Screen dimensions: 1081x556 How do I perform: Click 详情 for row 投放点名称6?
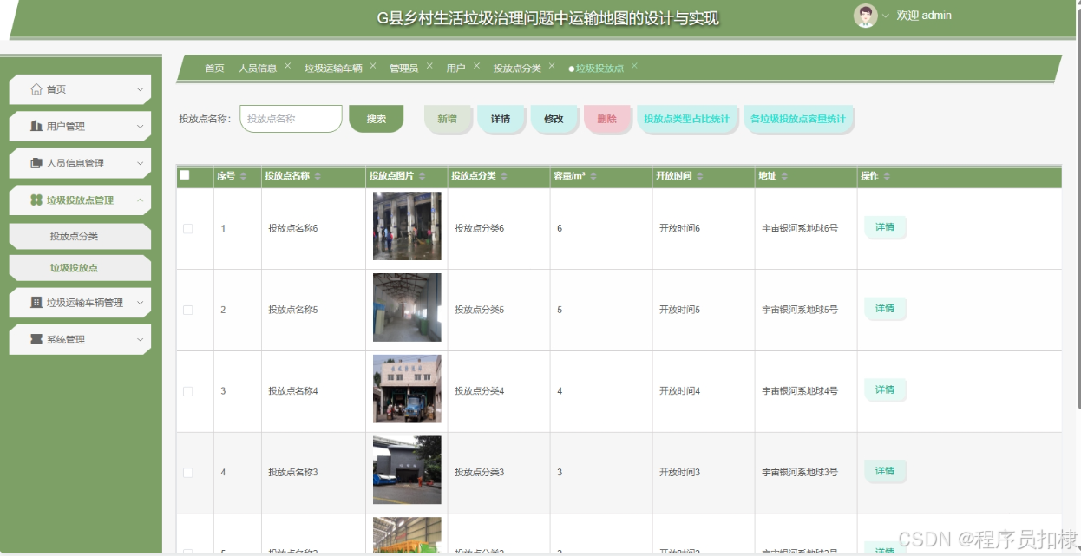point(885,227)
